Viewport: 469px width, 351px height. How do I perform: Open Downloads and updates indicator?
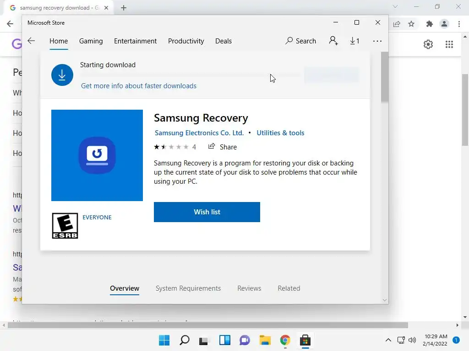354,41
